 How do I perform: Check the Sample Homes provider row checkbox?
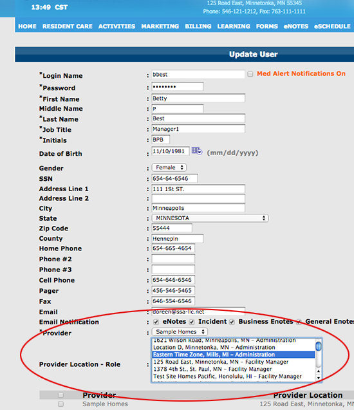61,404
